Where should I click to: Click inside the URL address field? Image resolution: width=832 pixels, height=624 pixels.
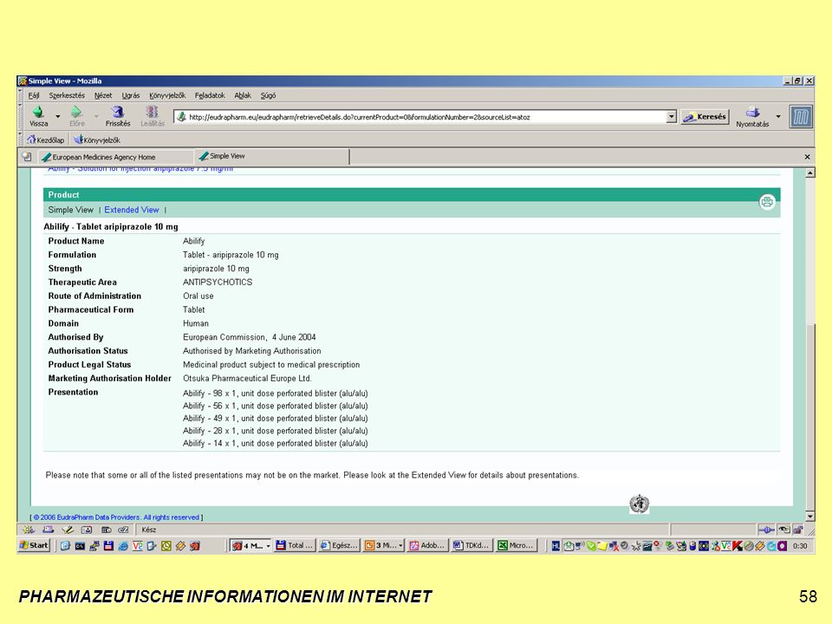[x=419, y=117]
